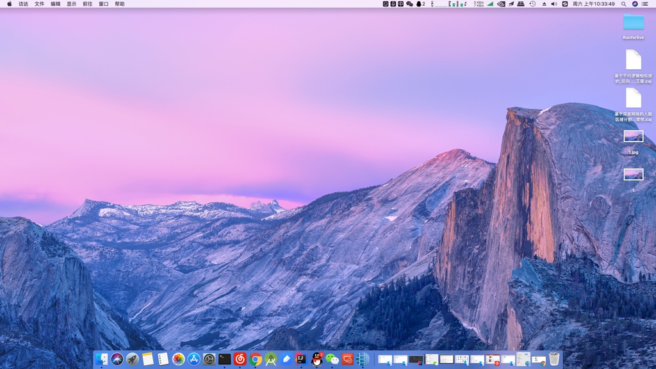The height and width of the screenshot is (369, 656).
Task: Click the Time Machine clock icon
Action: pos(532,4)
